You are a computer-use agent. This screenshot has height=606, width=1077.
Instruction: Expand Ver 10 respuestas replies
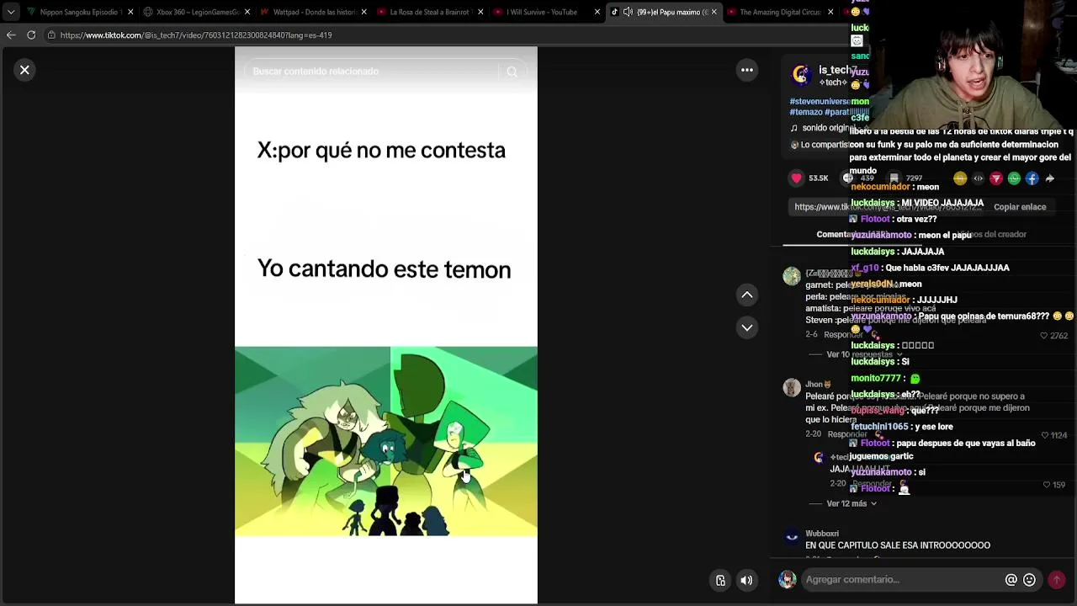point(863,354)
